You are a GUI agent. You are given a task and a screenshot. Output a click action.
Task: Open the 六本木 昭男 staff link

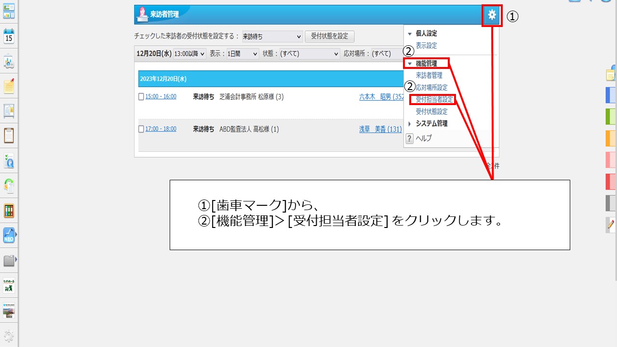point(381,97)
